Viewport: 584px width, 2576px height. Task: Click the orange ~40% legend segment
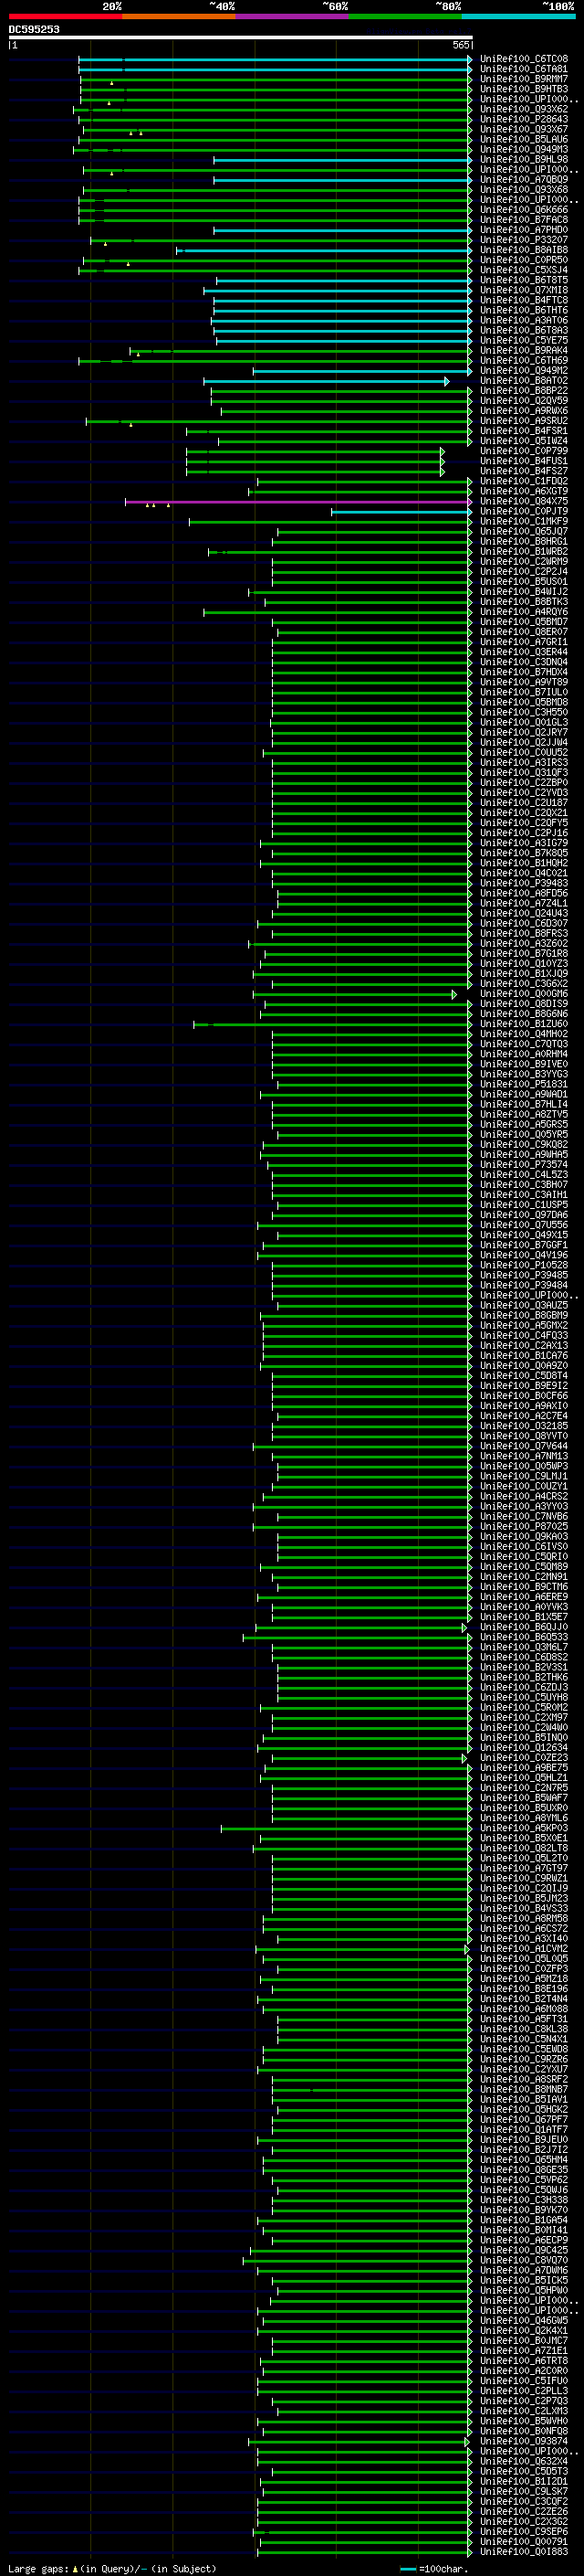click(x=179, y=16)
